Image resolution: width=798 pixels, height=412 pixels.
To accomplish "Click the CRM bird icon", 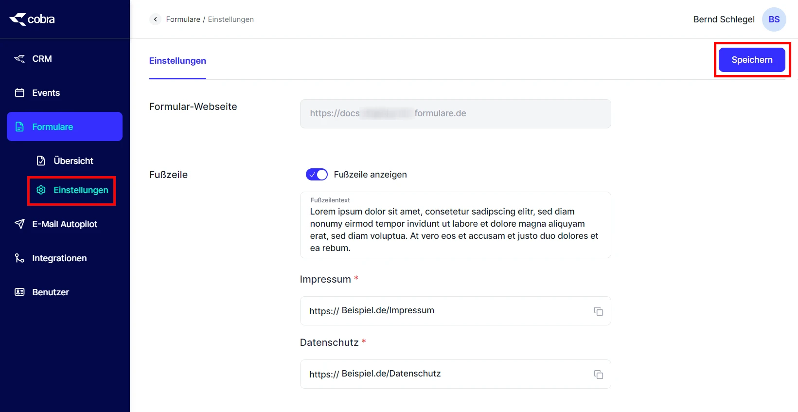I will 19,59.
